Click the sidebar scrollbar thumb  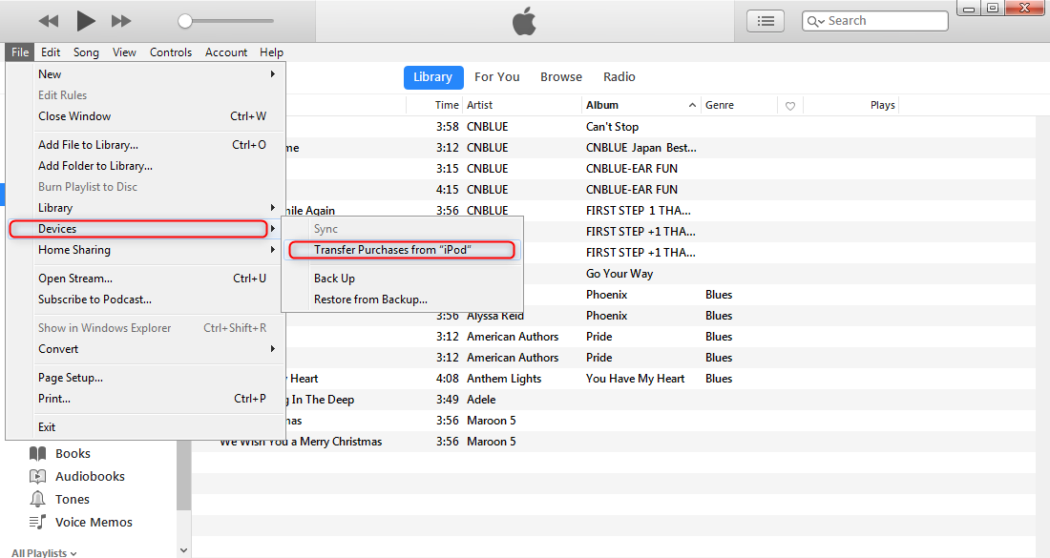coord(183,476)
